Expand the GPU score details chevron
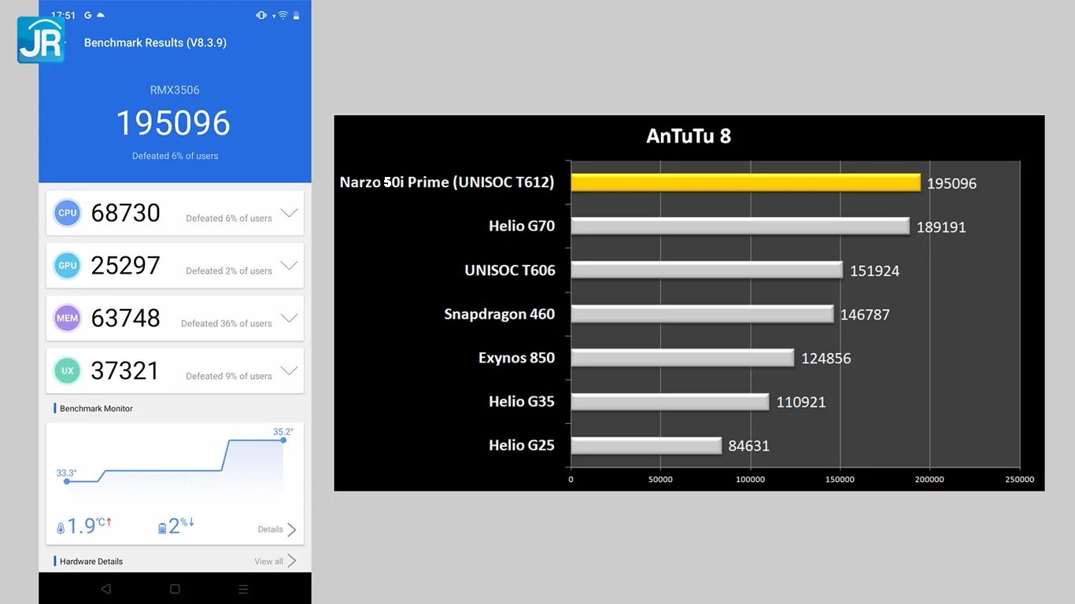The image size is (1075, 604). 290,266
